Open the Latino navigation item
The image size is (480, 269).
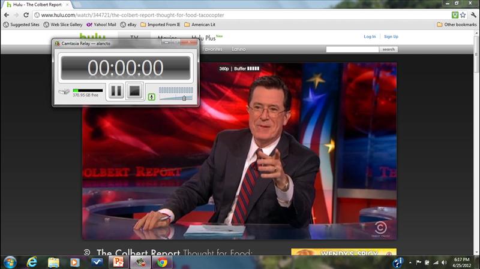238,49
